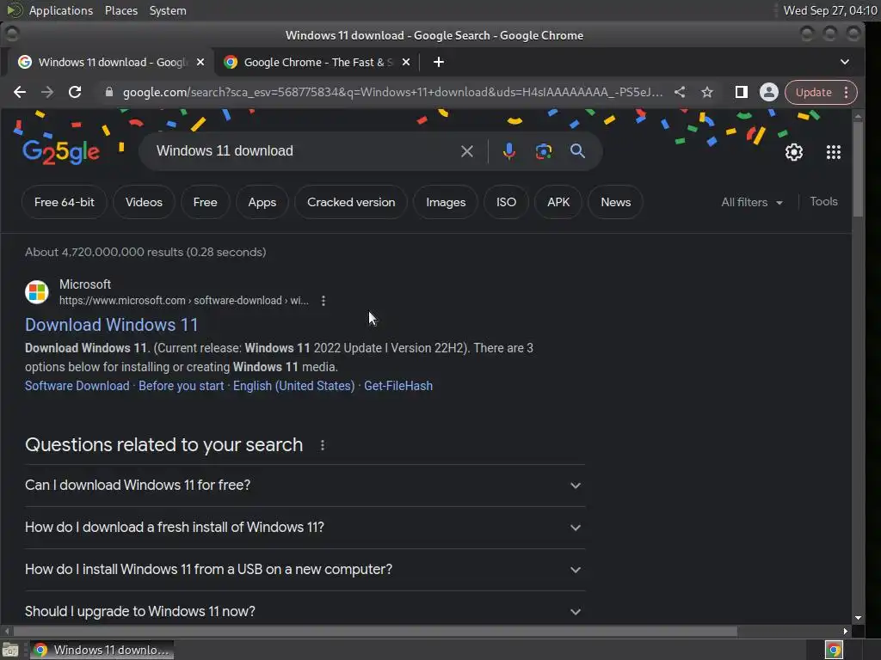Image resolution: width=881 pixels, height=660 pixels.
Task: Open the Download Windows 11 link
Action: click(111, 325)
